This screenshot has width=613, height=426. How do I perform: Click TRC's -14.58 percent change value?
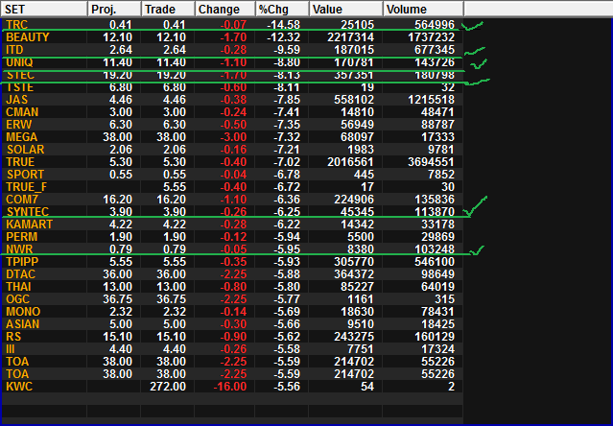283,25
